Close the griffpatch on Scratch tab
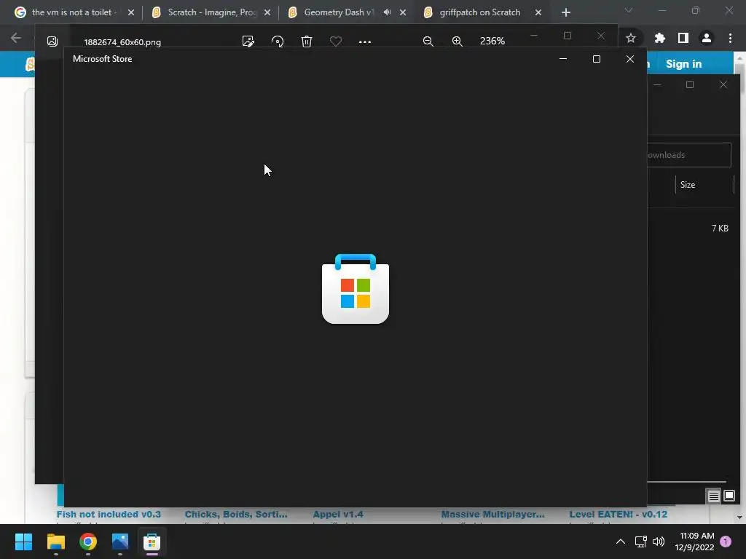746x559 pixels. (538, 12)
